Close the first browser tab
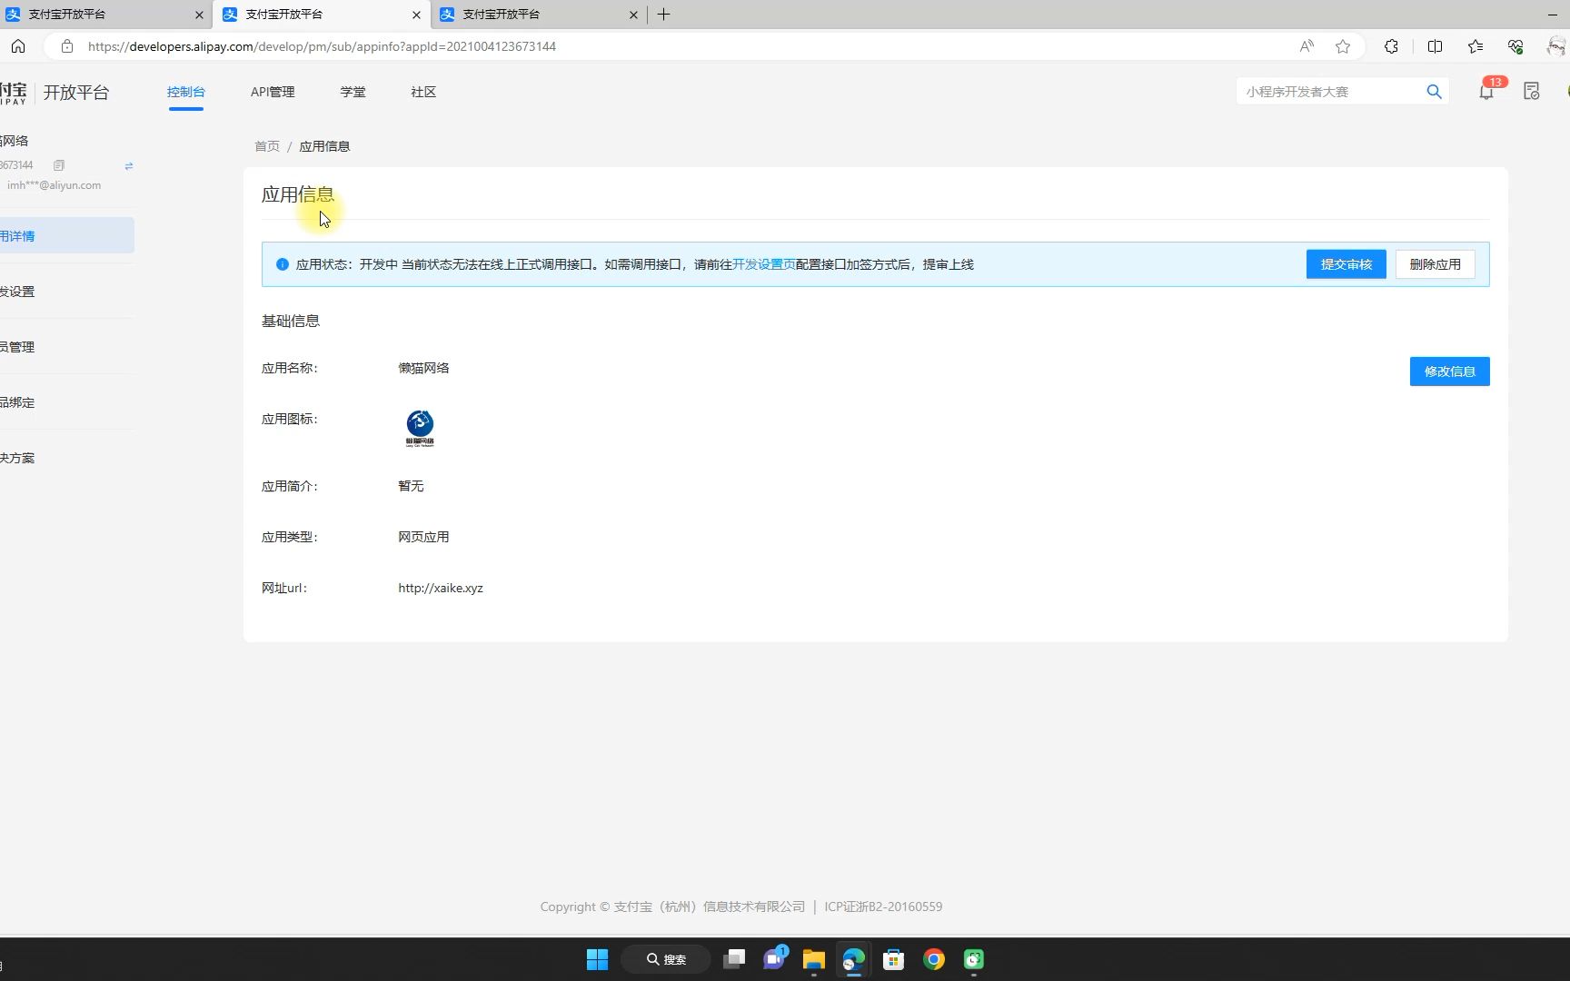Viewport: 1570px width, 981px height. tap(199, 15)
